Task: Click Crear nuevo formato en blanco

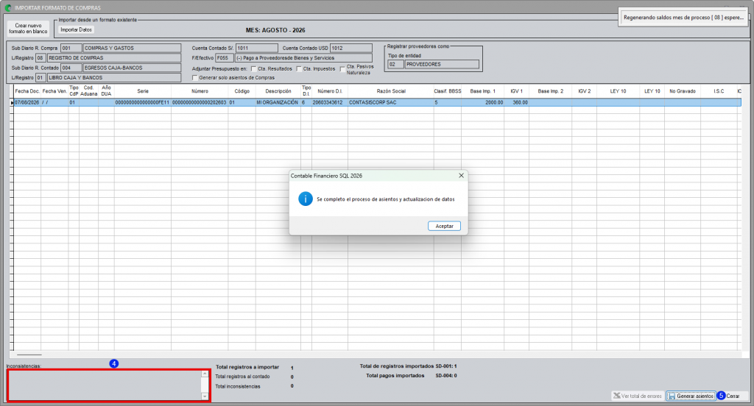Action: [x=28, y=29]
